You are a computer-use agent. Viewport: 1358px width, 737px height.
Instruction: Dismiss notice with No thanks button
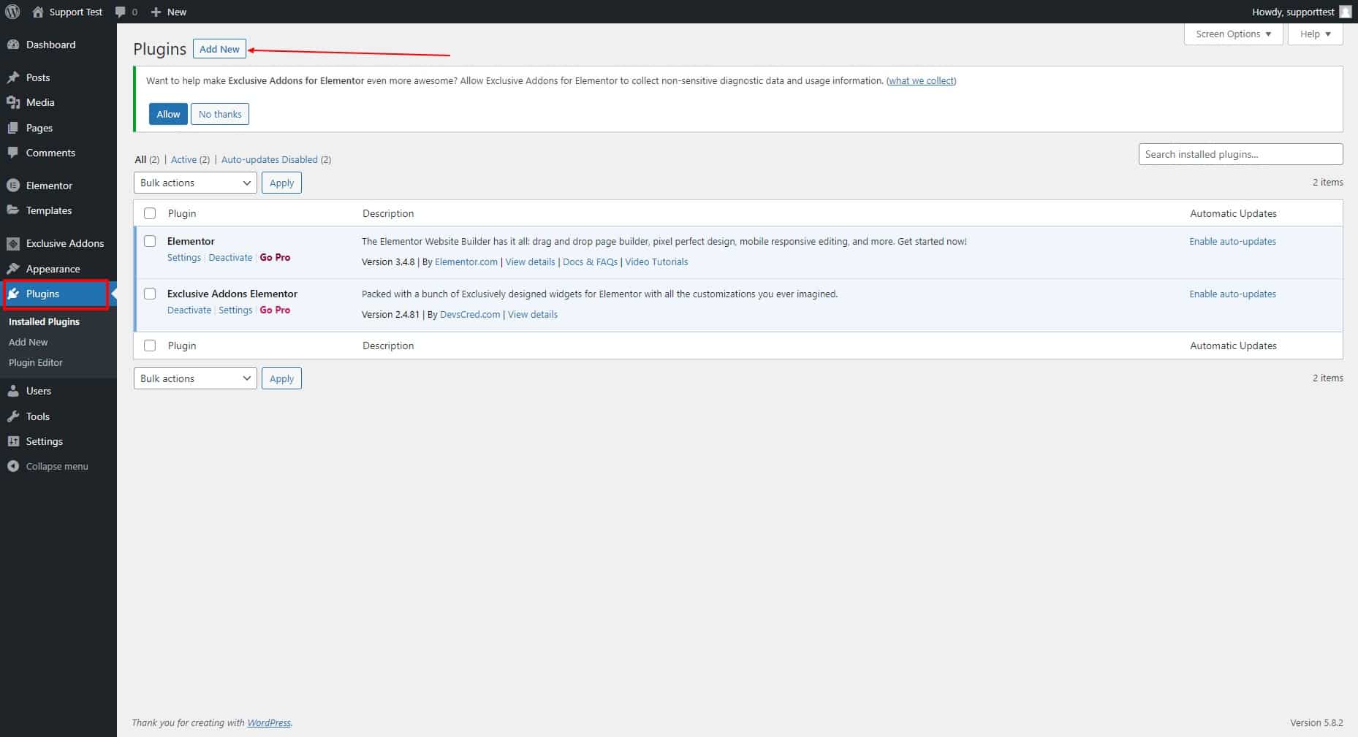(220, 114)
